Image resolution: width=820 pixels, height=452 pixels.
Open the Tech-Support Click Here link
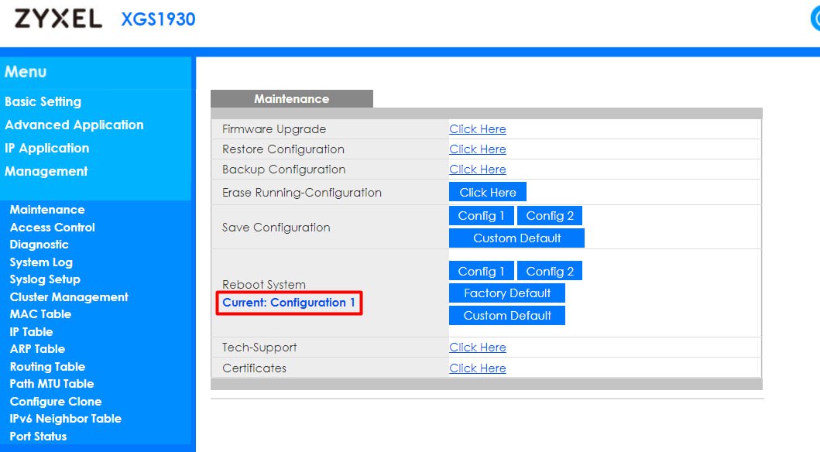pos(477,348)
